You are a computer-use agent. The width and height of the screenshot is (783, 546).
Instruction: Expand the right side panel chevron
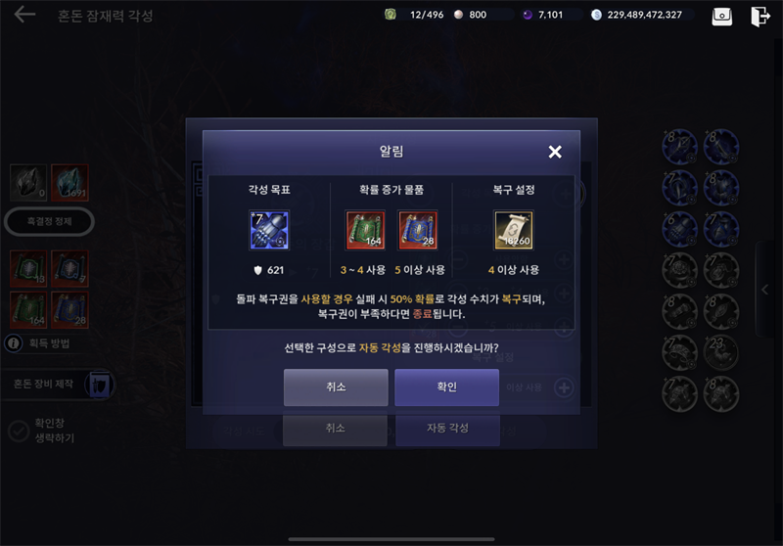tap(764, 290)
